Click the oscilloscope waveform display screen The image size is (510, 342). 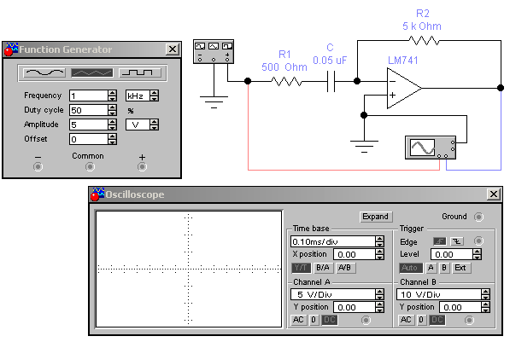point(189,269)
